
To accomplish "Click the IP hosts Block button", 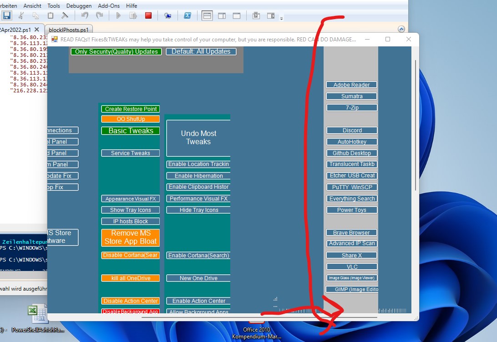I will [131, 221].
